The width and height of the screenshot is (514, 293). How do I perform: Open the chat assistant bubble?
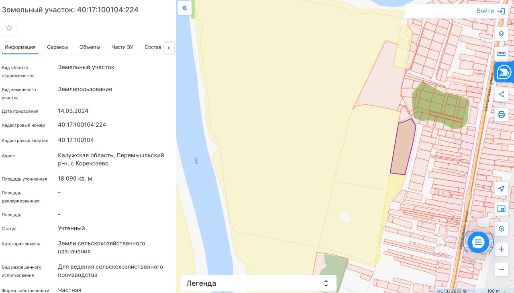(x=478, y=242)
